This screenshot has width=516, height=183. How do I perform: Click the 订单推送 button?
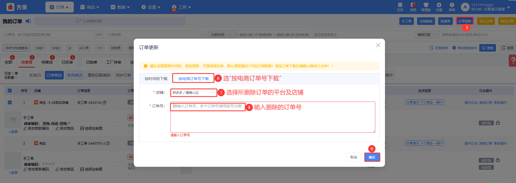54,75
